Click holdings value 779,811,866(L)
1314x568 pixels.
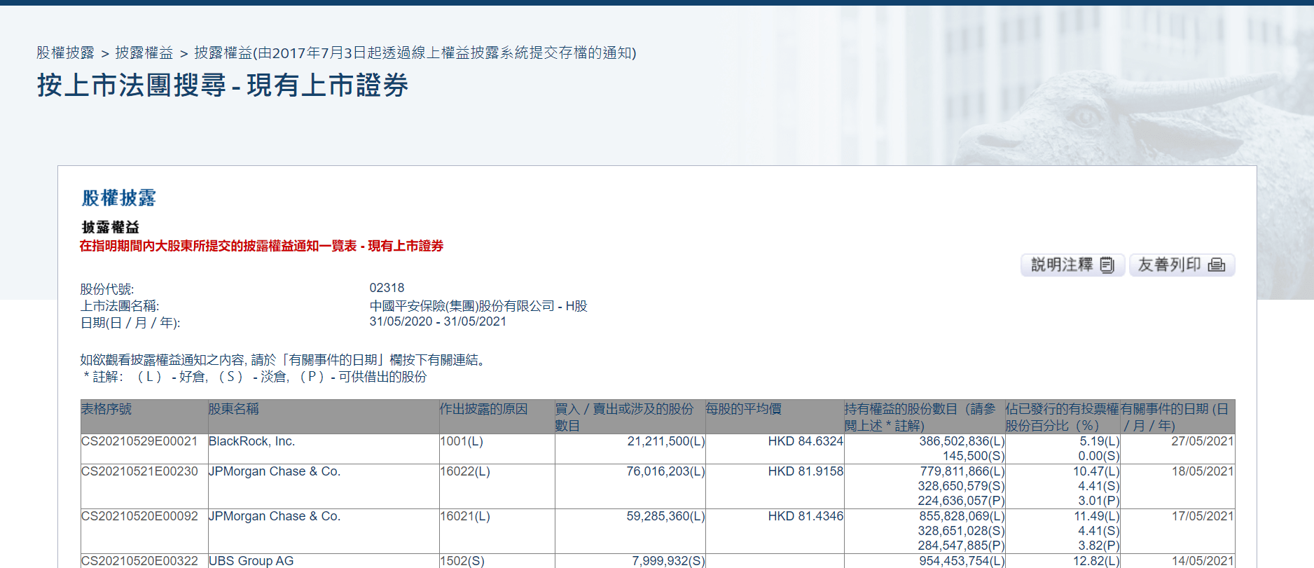click(x=962, y=471)
